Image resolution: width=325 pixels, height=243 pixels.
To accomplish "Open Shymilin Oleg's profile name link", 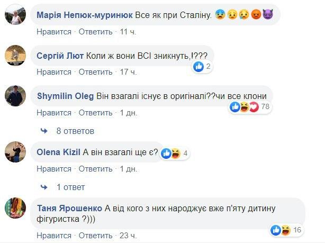I will click(x=66, y=96).
